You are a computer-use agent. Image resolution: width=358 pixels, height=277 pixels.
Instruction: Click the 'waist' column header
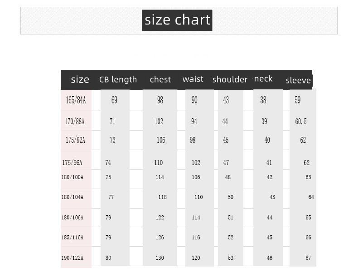[x=193, y=79]
